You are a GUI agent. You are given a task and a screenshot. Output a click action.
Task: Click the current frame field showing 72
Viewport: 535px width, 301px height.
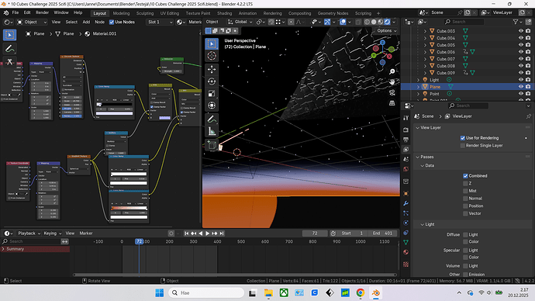pyautogui.click(x=315, y=234)
